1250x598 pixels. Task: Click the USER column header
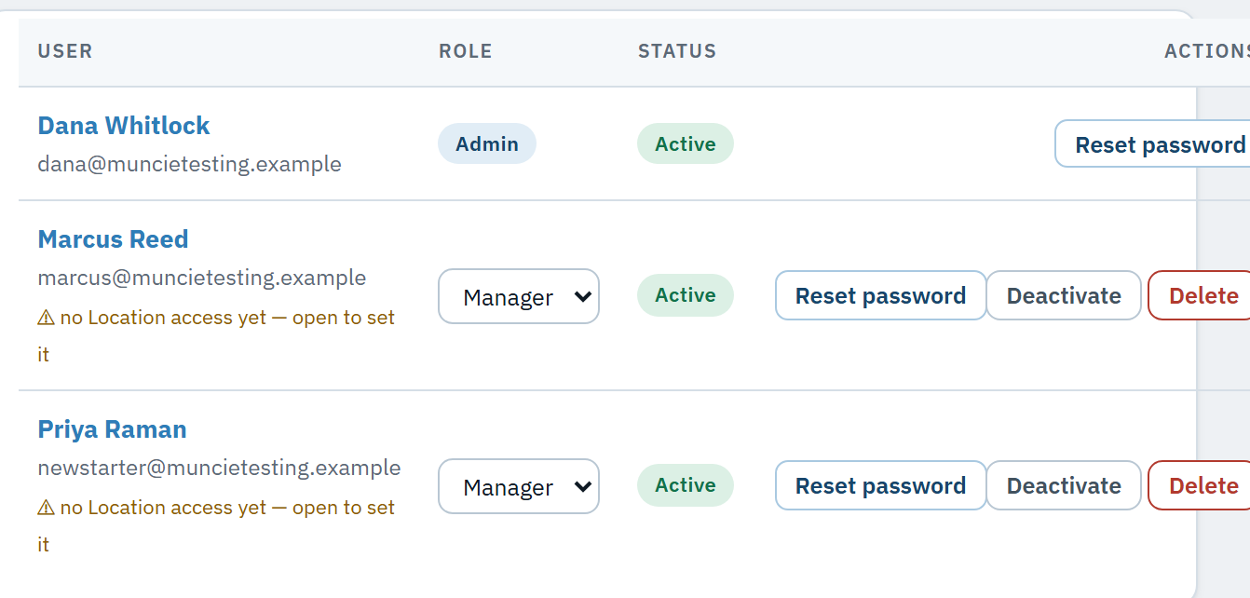point(65,51)
